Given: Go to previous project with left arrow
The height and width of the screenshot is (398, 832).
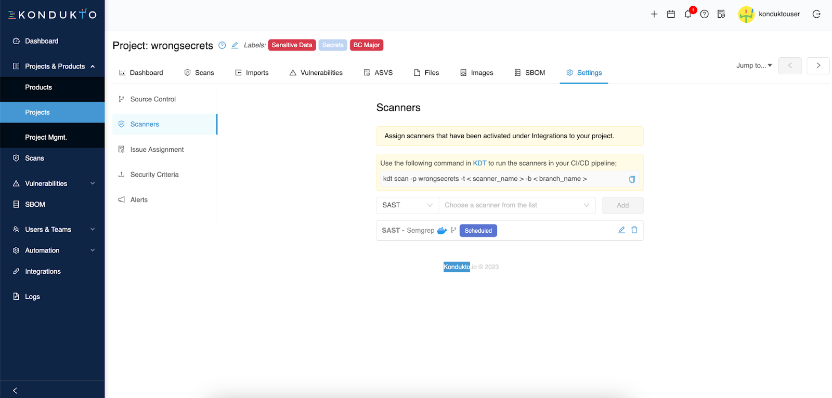Looking at the screenshot, I should (790, 65).
